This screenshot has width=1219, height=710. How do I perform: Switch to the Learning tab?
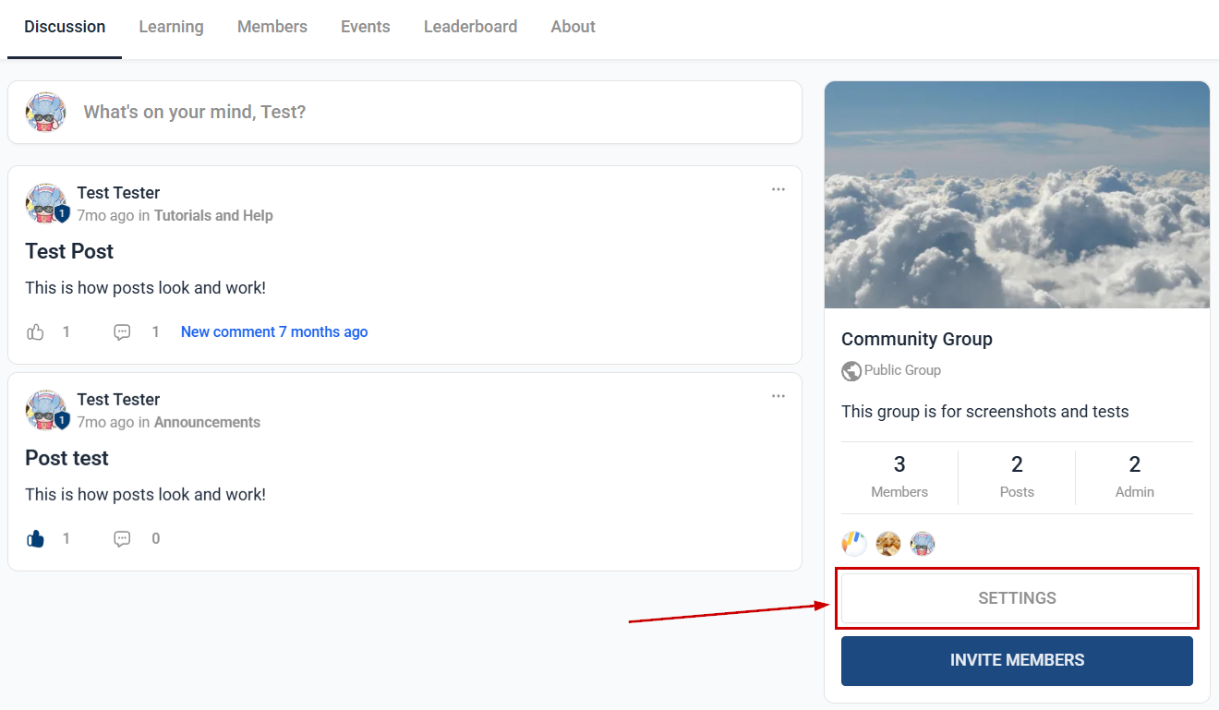click(x=171, y=27)
